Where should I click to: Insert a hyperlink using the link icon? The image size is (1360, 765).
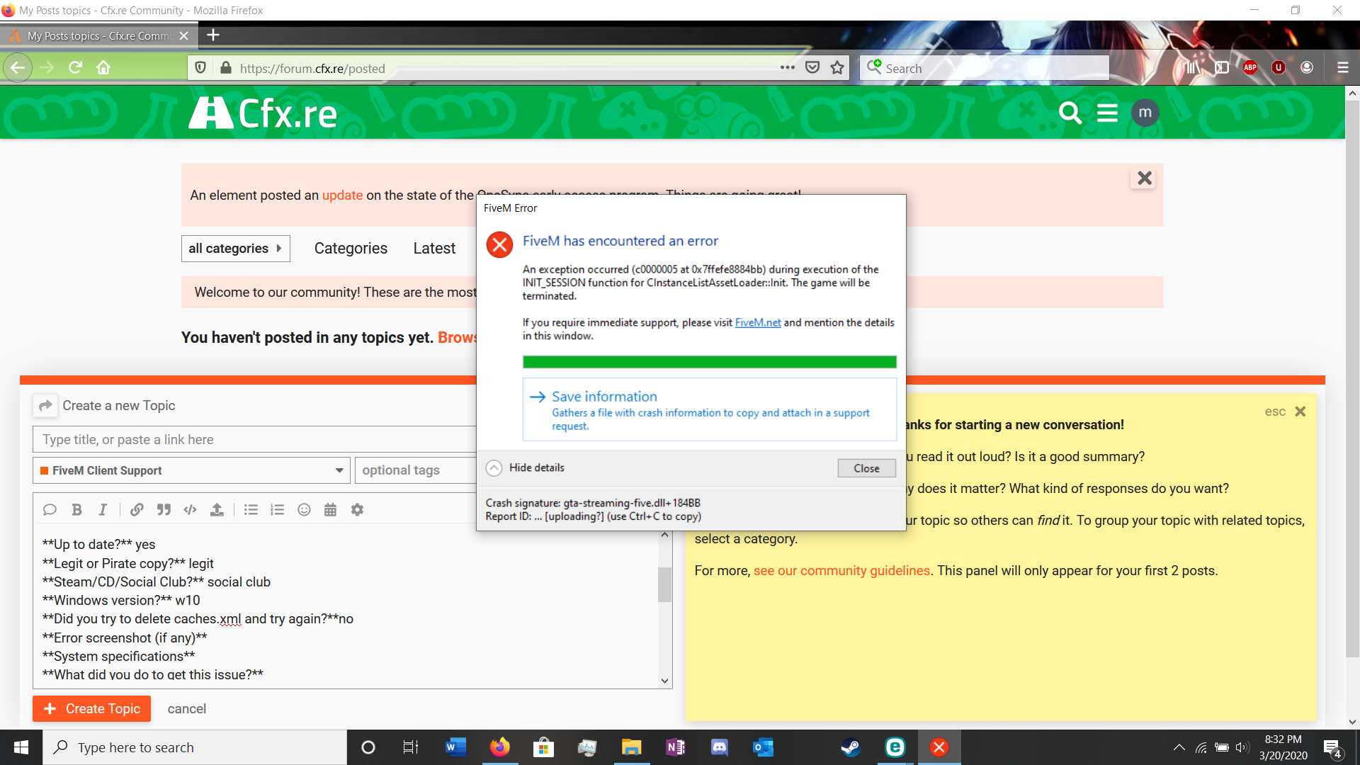tap(137, 510)
